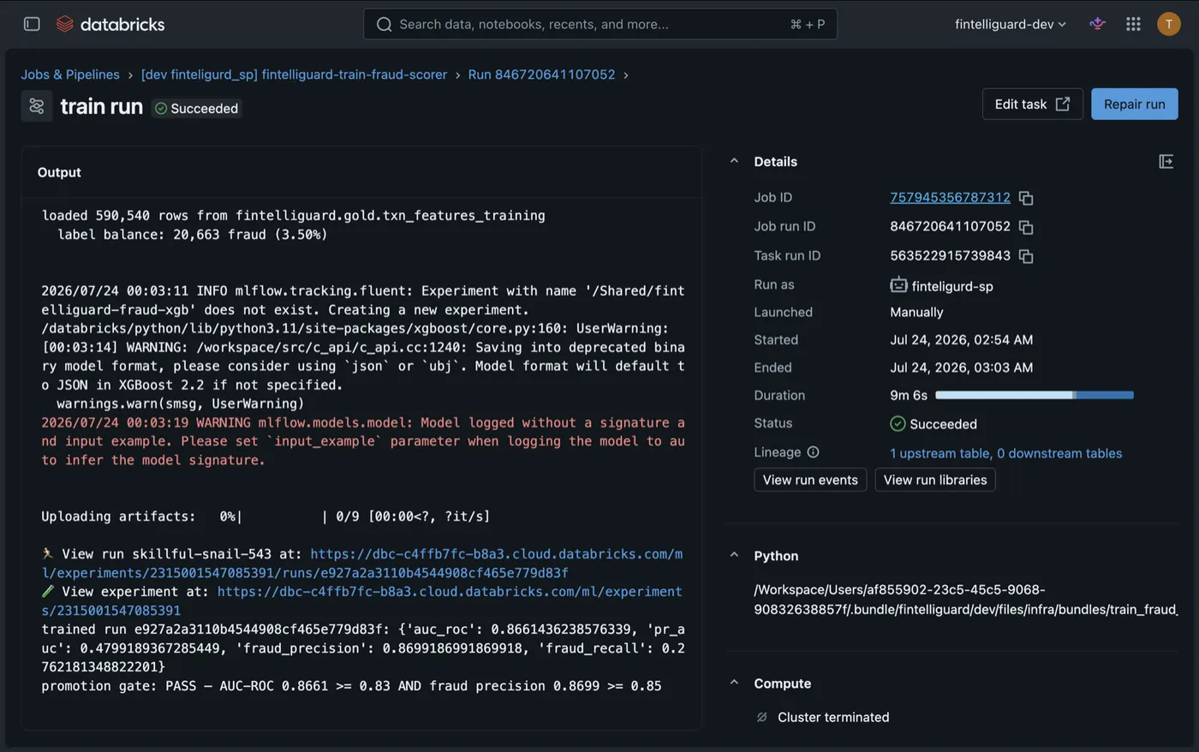
Task: Click View run libraries button
Action: 934,480
